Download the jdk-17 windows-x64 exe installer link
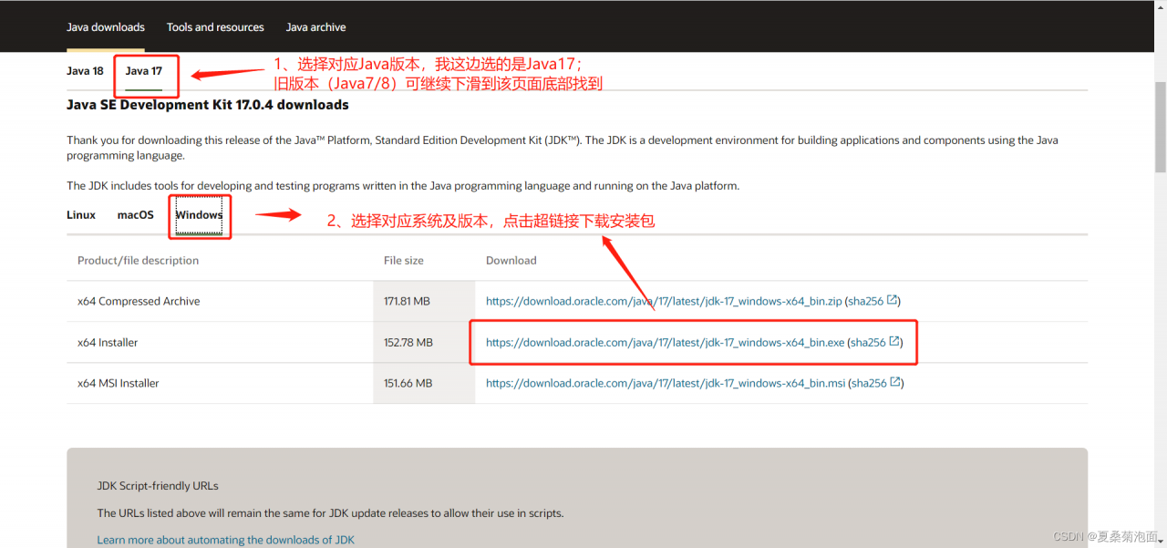 click(666, 343)
